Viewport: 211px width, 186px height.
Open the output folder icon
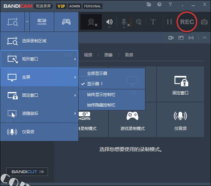[x=149, y=5]
